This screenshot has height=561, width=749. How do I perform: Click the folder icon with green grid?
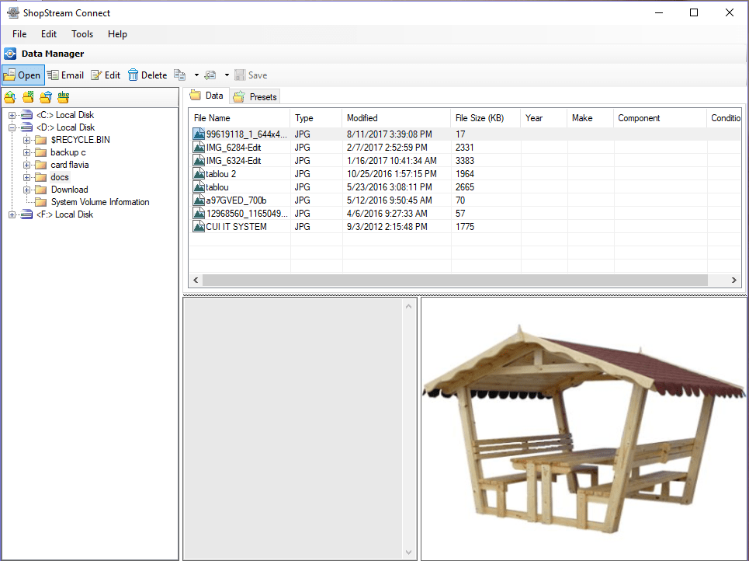tap(28, 97)
